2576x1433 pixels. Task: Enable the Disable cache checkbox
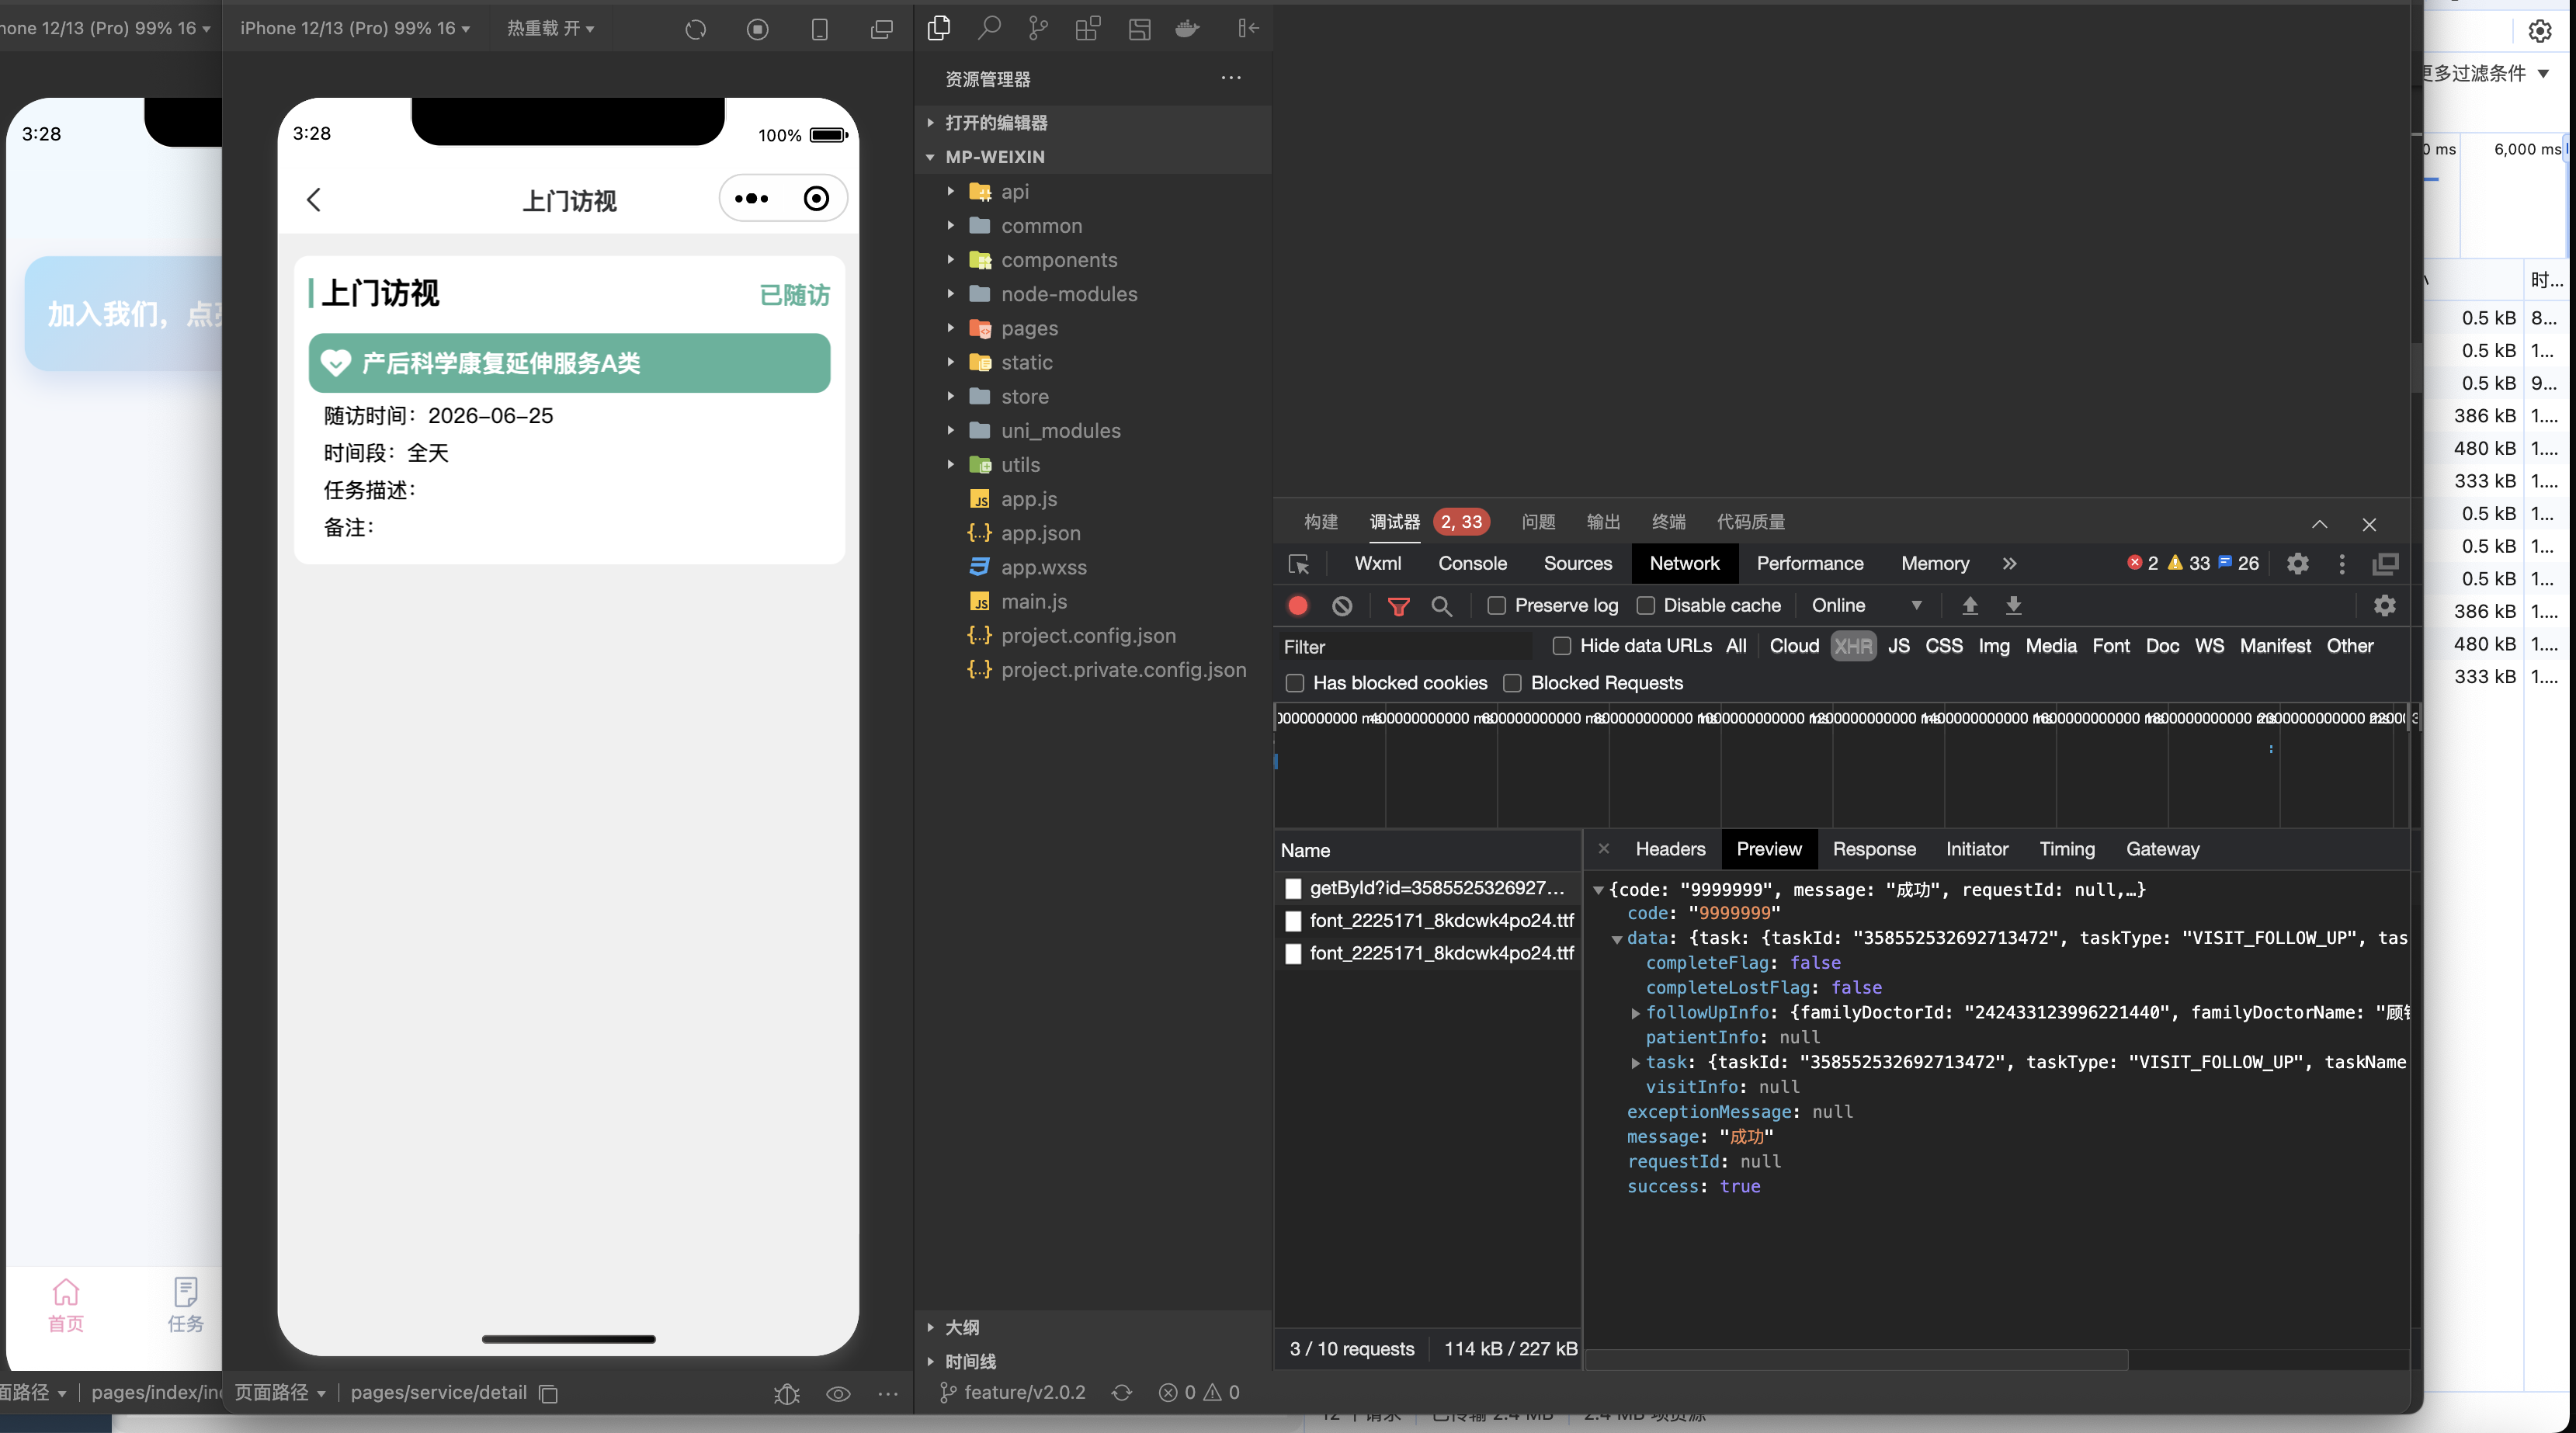(x=1645, y=605)
